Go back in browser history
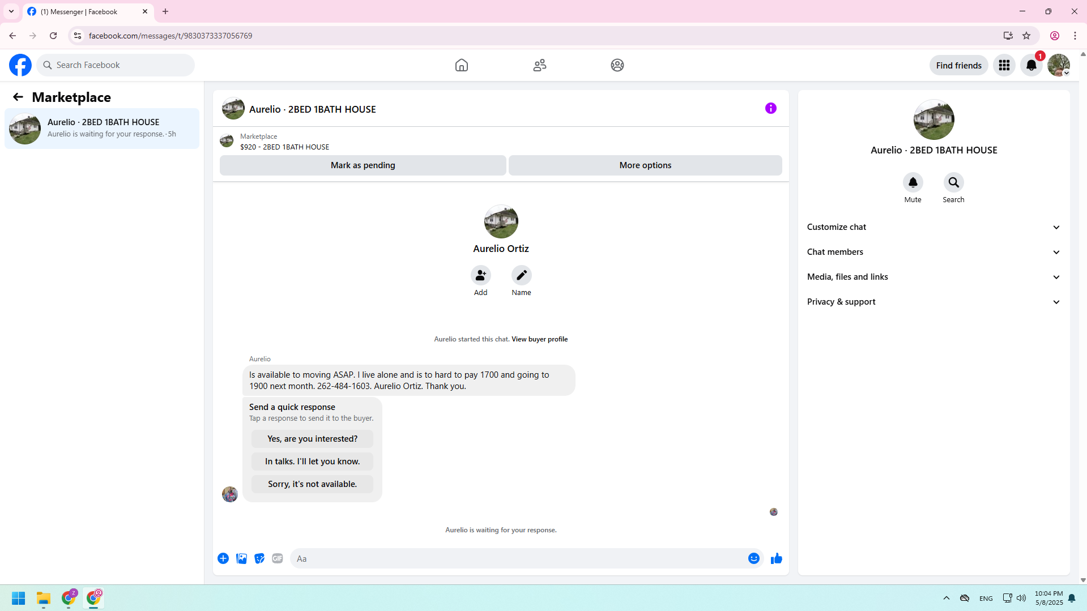Viewport: 1087px width, 611px height. 12,36
